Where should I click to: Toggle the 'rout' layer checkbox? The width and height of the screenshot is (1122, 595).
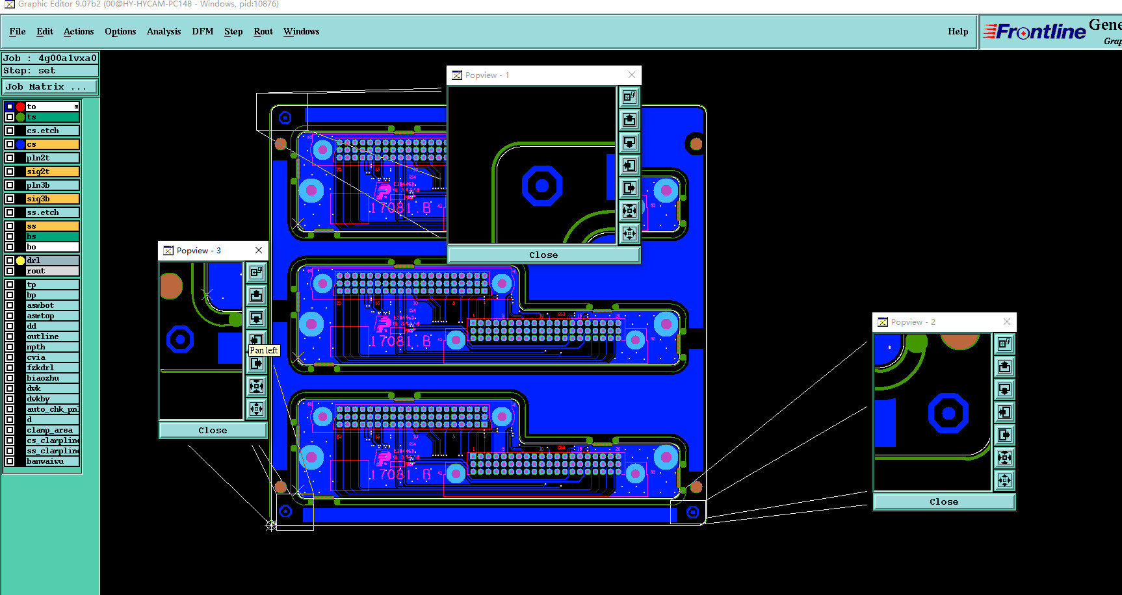point(10,271)
